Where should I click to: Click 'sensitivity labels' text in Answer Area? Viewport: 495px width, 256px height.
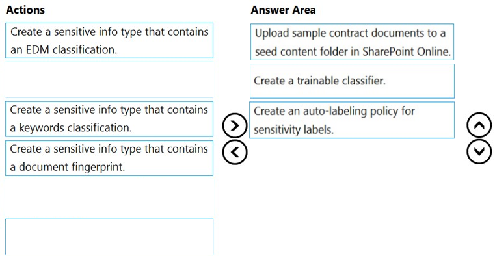pyautogui.click(x=293, y=130)
